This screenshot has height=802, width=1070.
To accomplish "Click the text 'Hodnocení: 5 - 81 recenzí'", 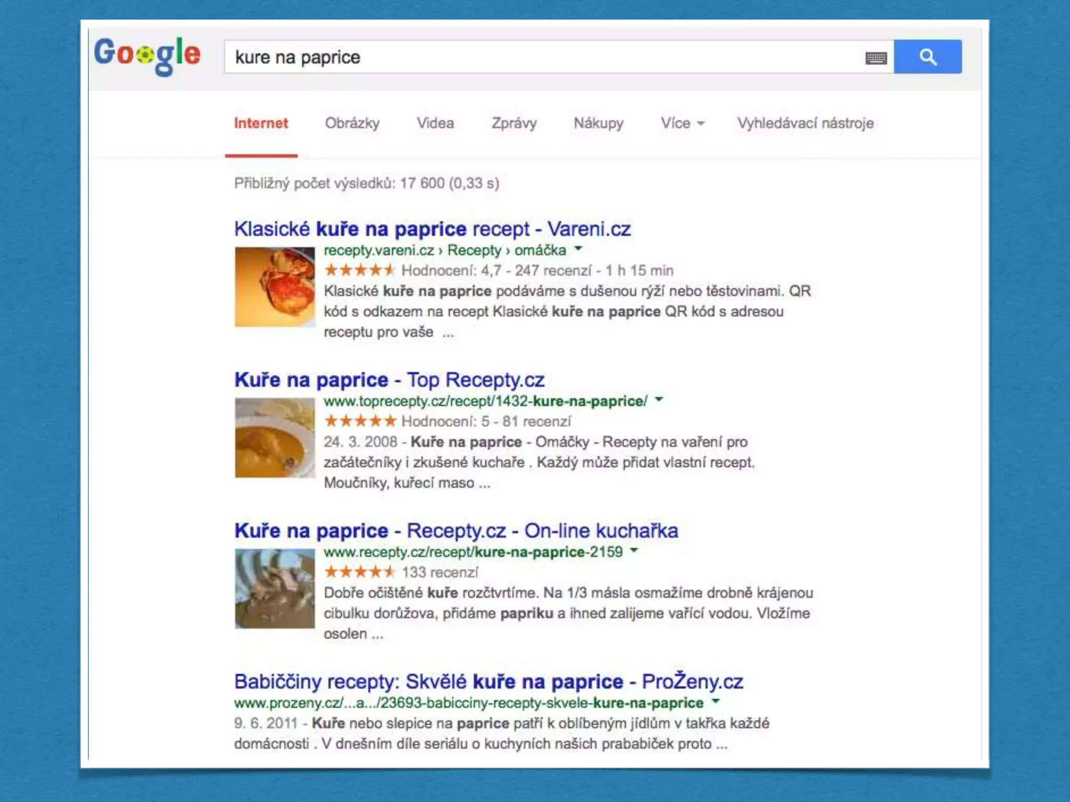I will coord(486,421).
